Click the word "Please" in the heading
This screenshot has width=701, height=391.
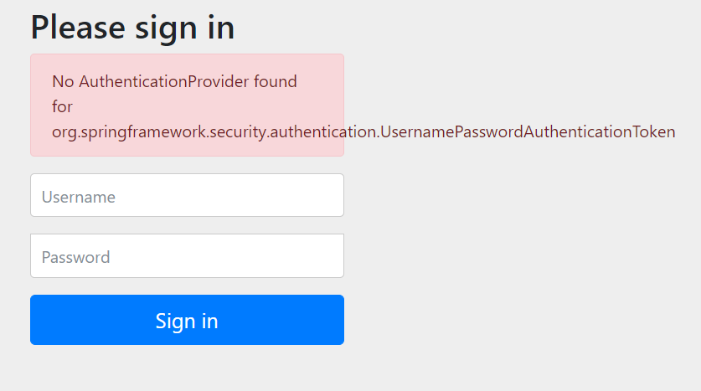(78, 28)
